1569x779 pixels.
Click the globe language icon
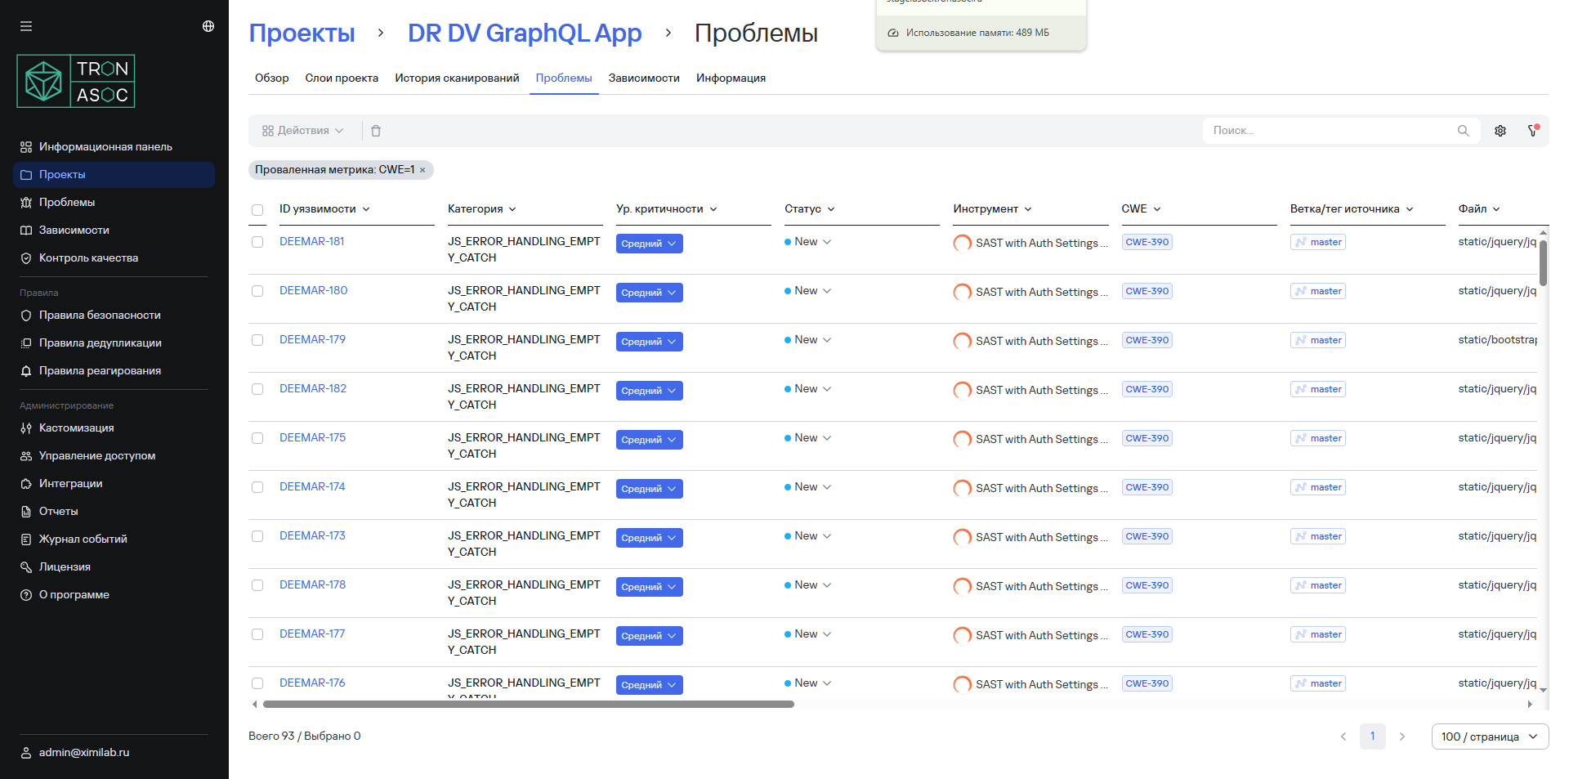pos(208,26)
